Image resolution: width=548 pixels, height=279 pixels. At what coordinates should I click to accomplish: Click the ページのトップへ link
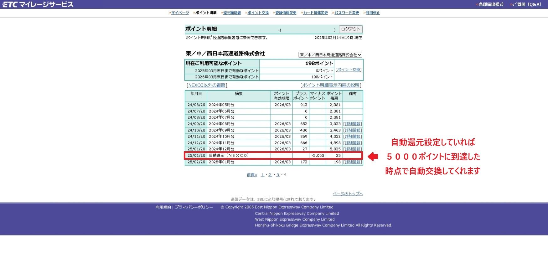click(x=348, y=194)
